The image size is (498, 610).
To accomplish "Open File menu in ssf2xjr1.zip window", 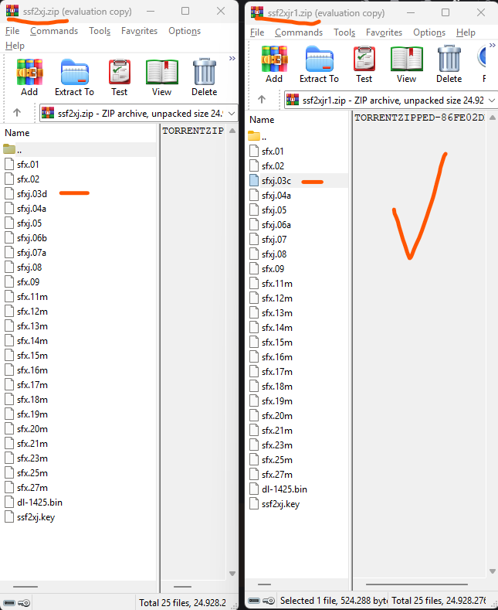I will 257,32.
